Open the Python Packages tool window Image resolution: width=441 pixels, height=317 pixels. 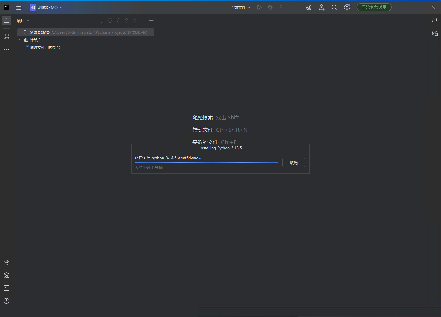click(6, 276)
